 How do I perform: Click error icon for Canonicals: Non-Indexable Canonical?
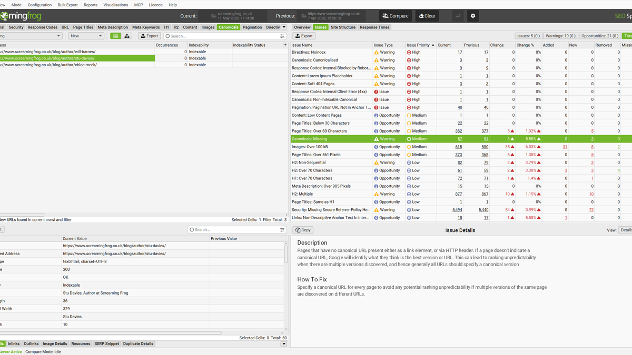[376, 99]
